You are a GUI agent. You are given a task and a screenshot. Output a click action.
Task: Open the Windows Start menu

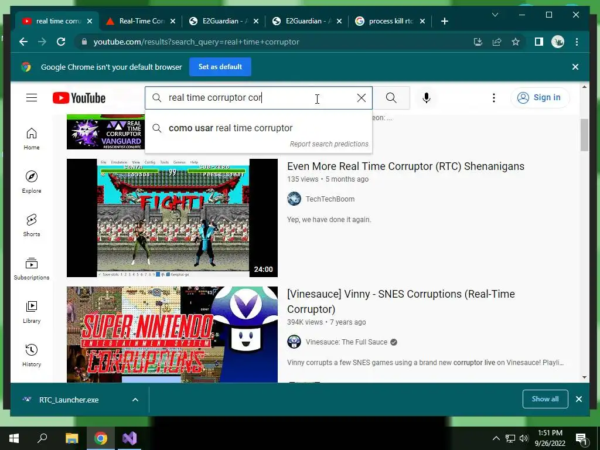click(x=14, y=438)
